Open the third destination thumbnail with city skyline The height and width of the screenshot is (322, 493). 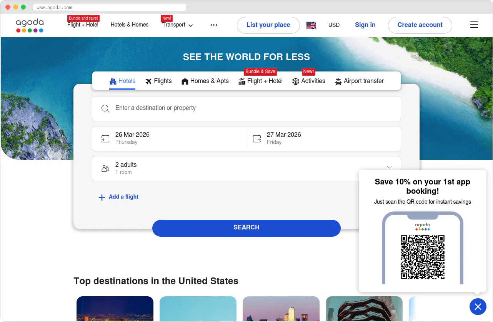pyautogui.click(x=281, y=309)
